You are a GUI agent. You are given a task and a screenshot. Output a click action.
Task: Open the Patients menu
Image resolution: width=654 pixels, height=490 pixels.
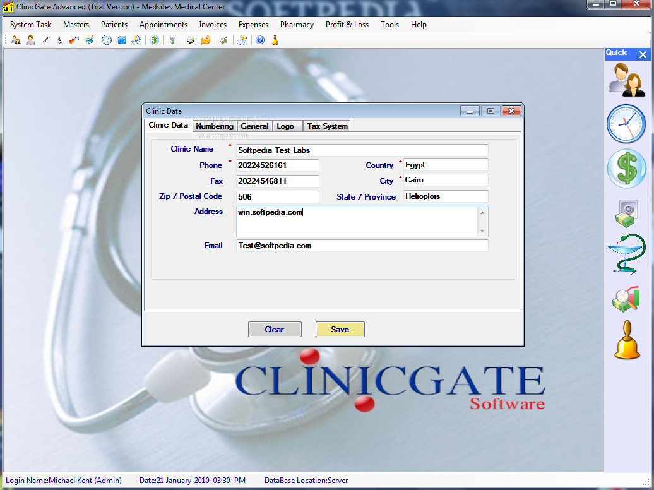pyautogui.click(x=114, y=25)
